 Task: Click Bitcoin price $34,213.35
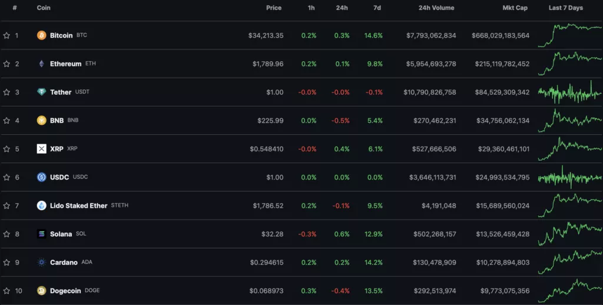(x=266, y=35)
